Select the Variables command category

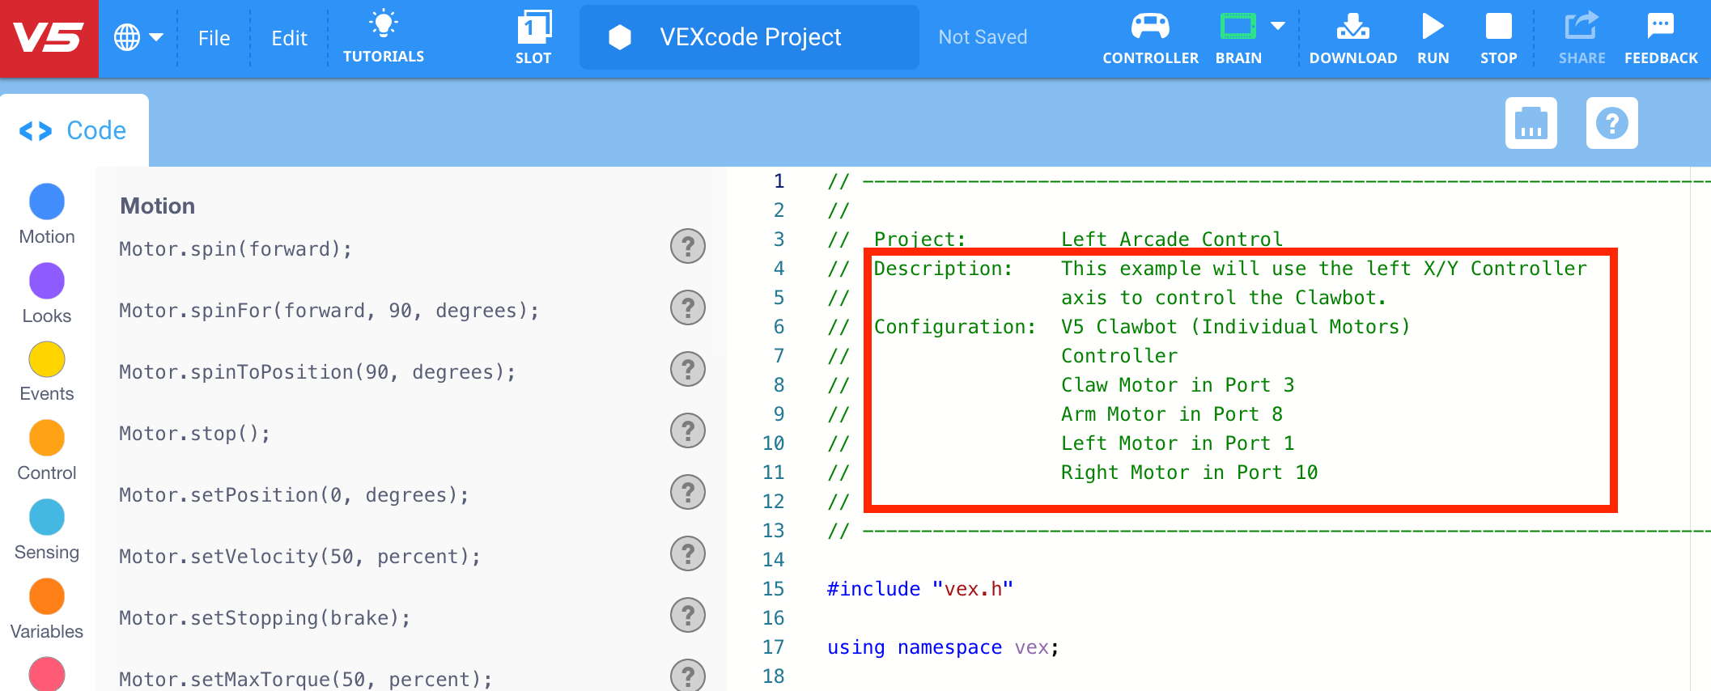46,596
